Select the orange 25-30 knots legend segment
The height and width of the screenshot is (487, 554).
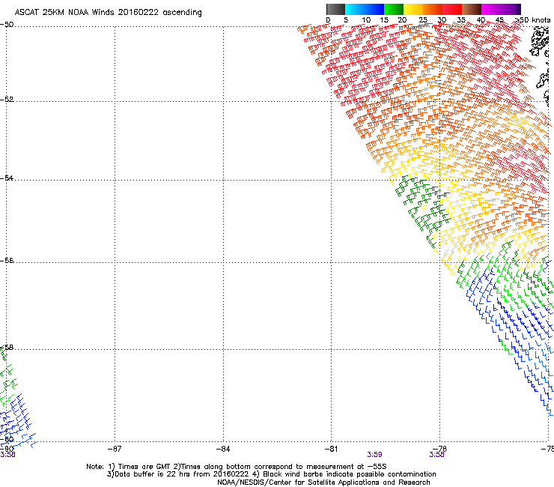pyautogui.click(x=433, y=9)
